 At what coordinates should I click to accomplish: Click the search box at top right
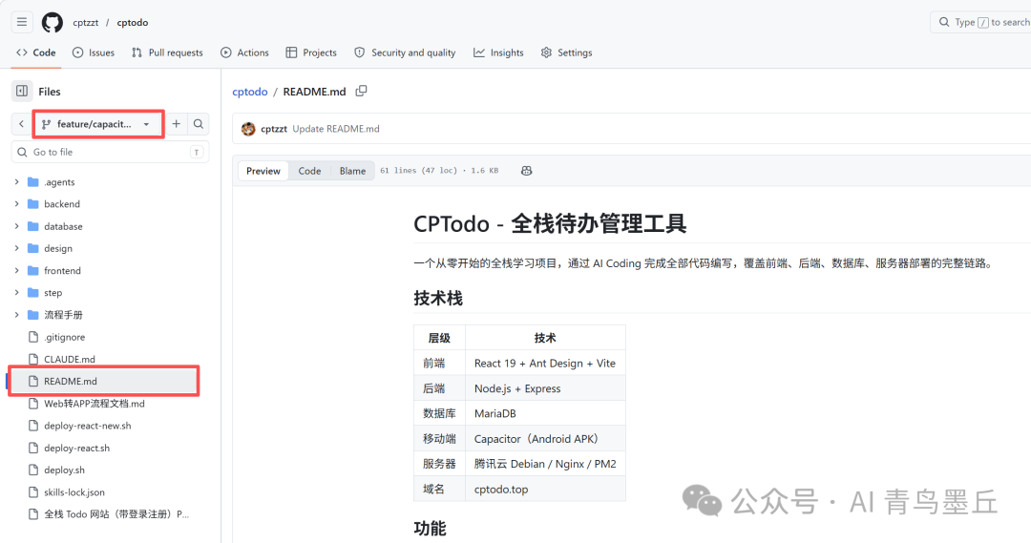point(981,22)
